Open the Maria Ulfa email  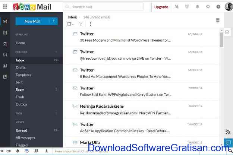point(142,143)
